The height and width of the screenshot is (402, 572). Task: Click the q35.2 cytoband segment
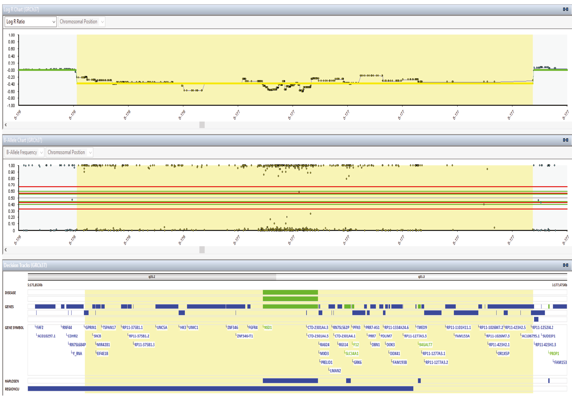click(x=152, y=277)
